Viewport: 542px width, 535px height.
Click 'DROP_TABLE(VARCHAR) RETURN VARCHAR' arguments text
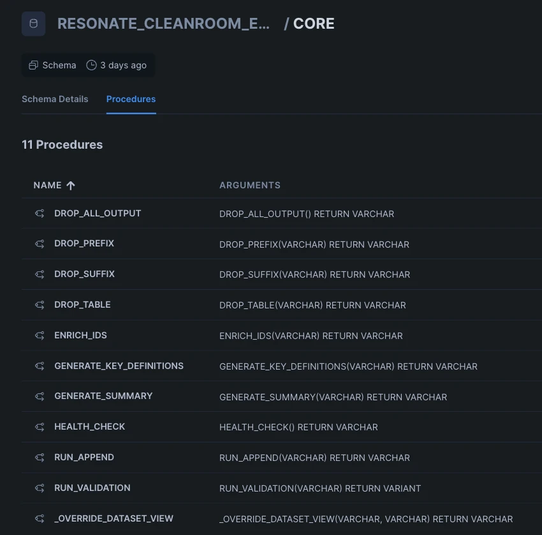point(312,305)
